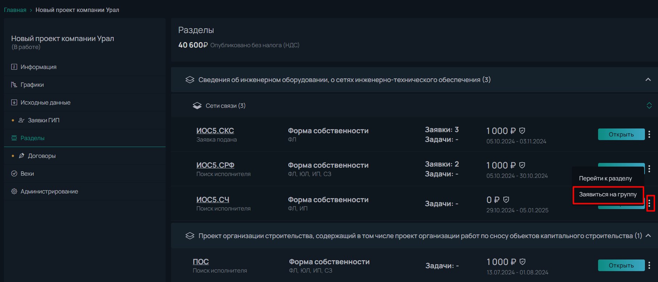Click the shield icon beside ИОС5.СКС price
The image size is (658, 282).
pyautogui.click(x=522, y=131)
